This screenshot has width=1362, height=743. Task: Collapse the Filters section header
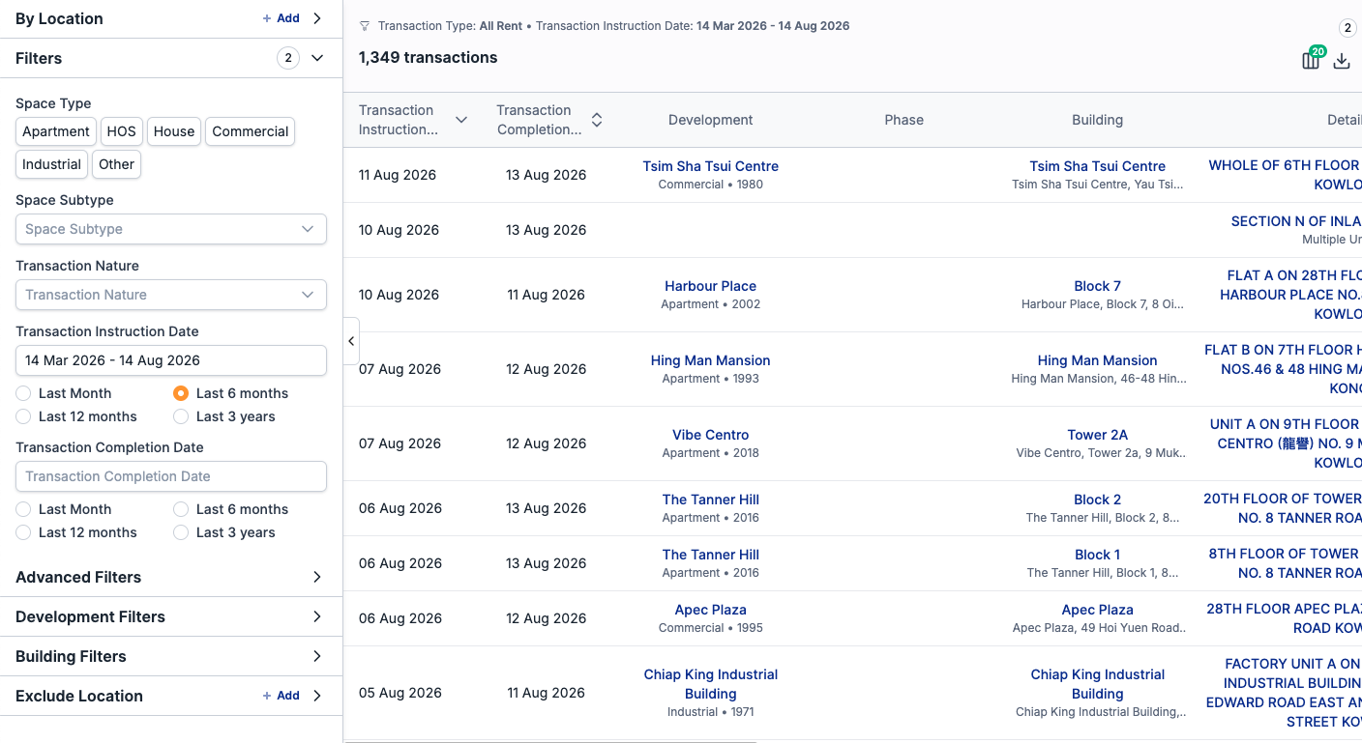[171, 58]
